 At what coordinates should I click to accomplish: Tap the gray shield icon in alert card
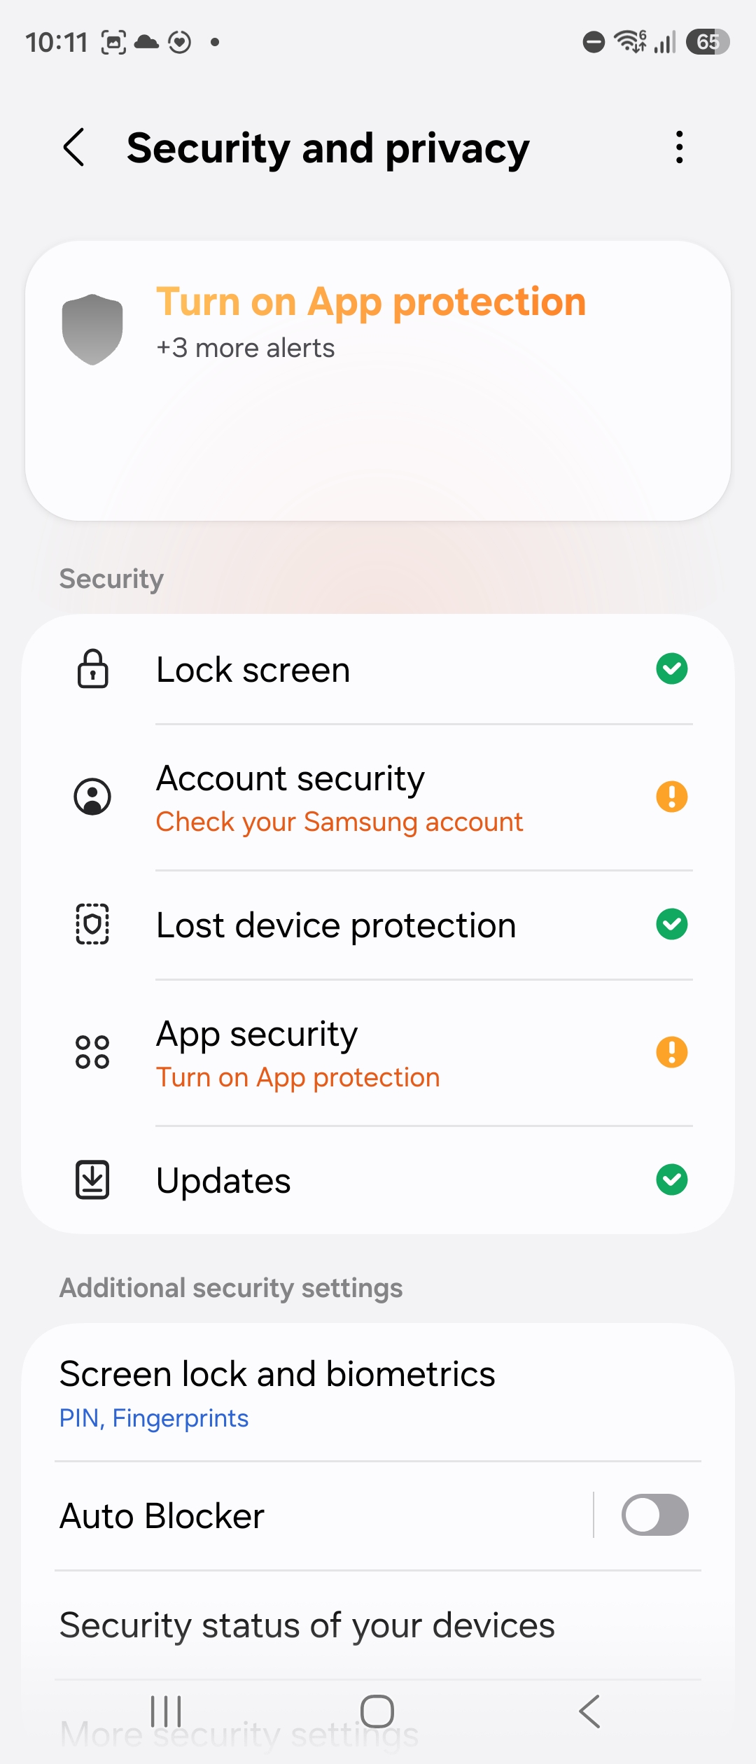click(x=92, y=329)
